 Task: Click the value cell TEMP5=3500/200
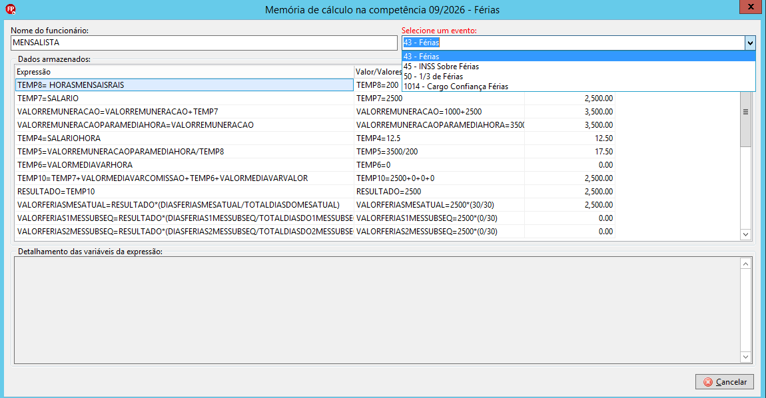[439, 151]
